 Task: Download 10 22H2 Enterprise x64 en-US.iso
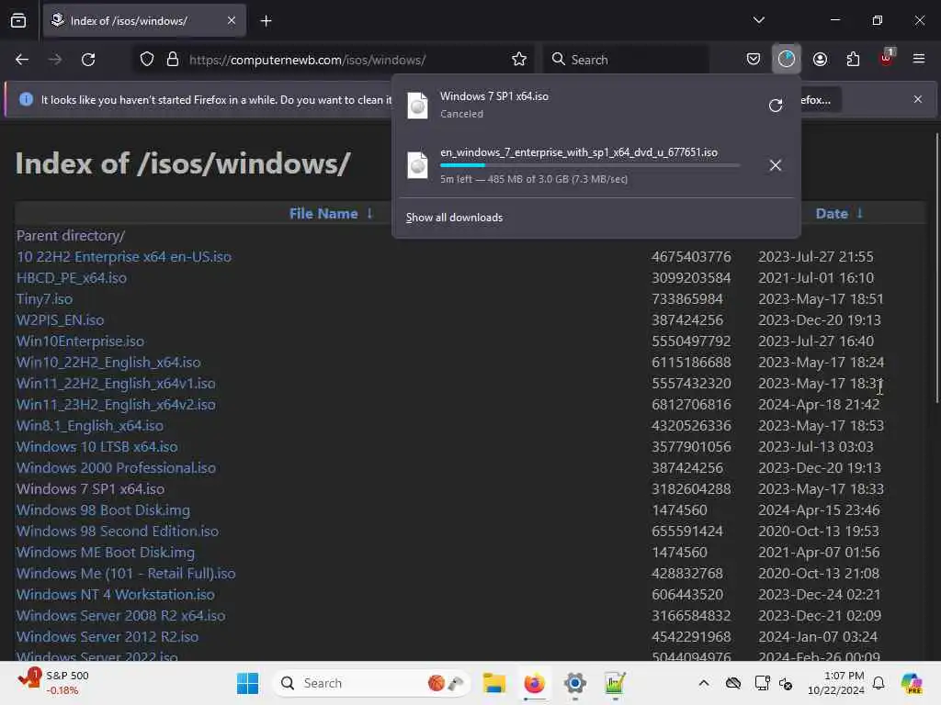[x=124, y=257]
